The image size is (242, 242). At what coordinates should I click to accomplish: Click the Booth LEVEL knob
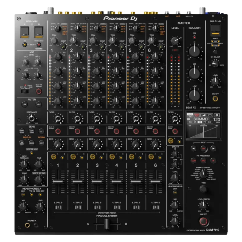(x=175, y=178)
